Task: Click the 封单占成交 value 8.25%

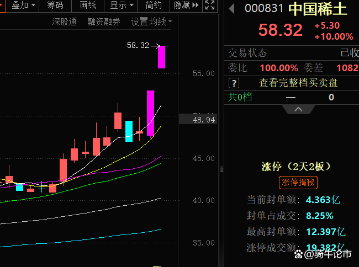Action: pyautogui.click(x=320, y=216)
